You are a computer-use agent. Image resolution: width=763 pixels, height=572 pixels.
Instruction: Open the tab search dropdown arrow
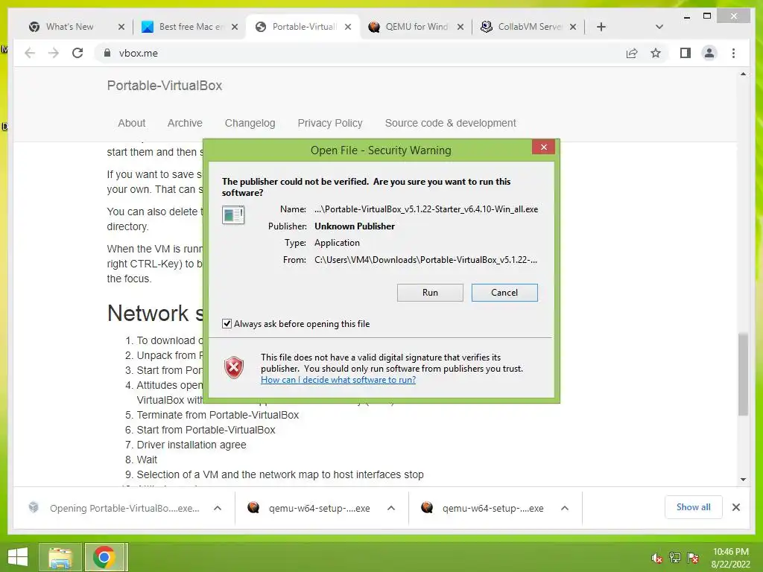point(659,27)
